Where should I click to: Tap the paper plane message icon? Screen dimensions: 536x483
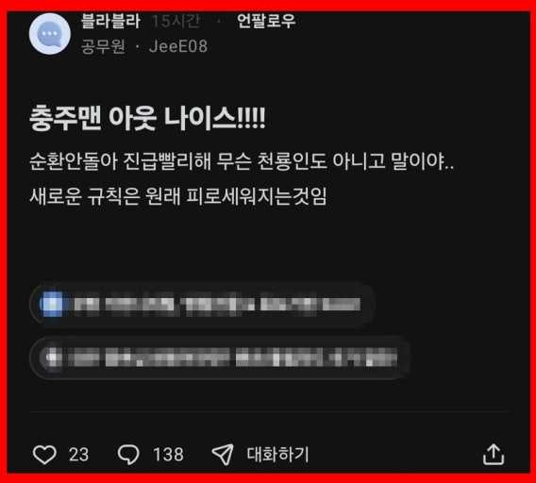click(223, 455)
